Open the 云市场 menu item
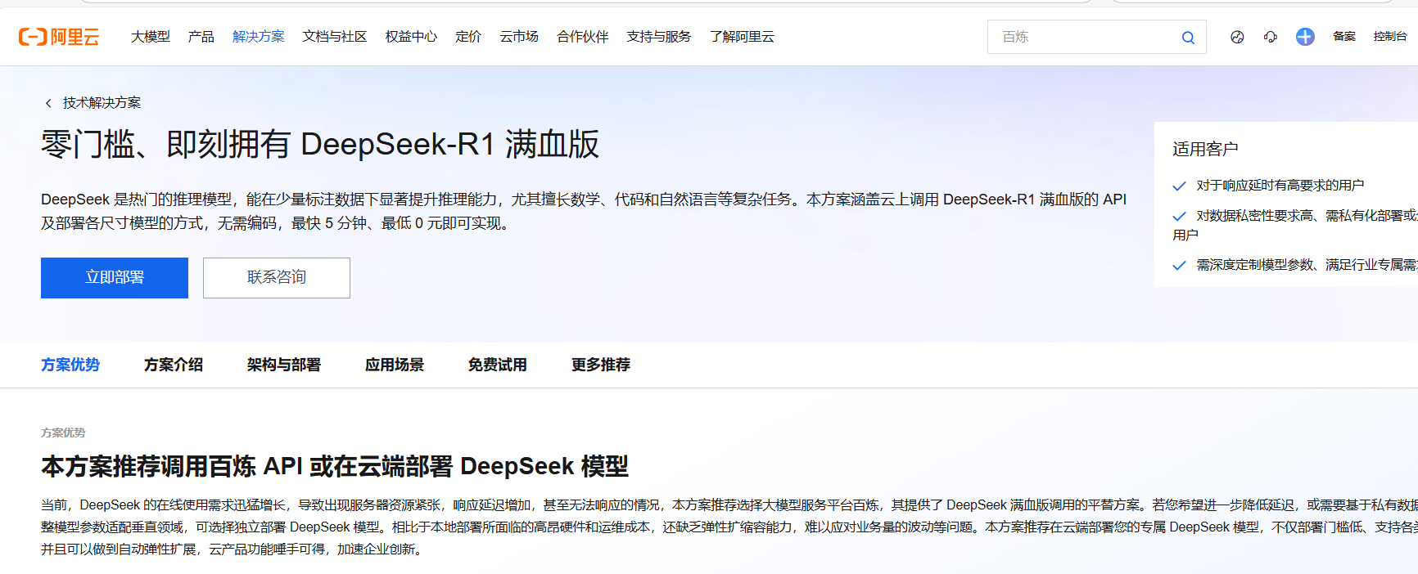The height and width of the screenshot is (574, 1418). click(x=519, y=37)
